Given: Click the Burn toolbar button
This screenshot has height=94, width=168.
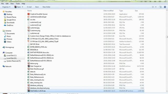Looking at the screenshot, I should coord(37,7).
